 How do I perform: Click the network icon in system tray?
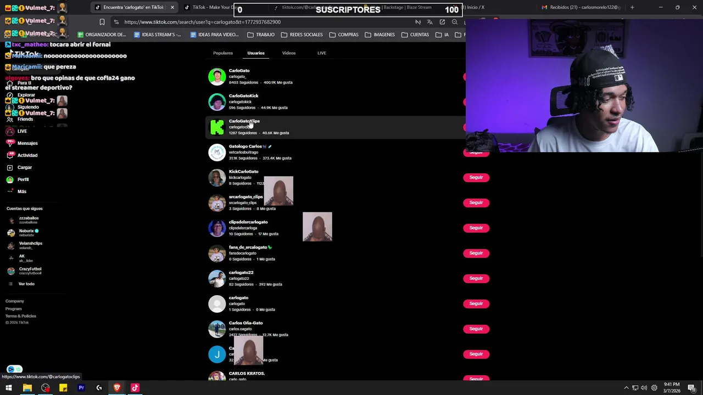tap(635, 388)
